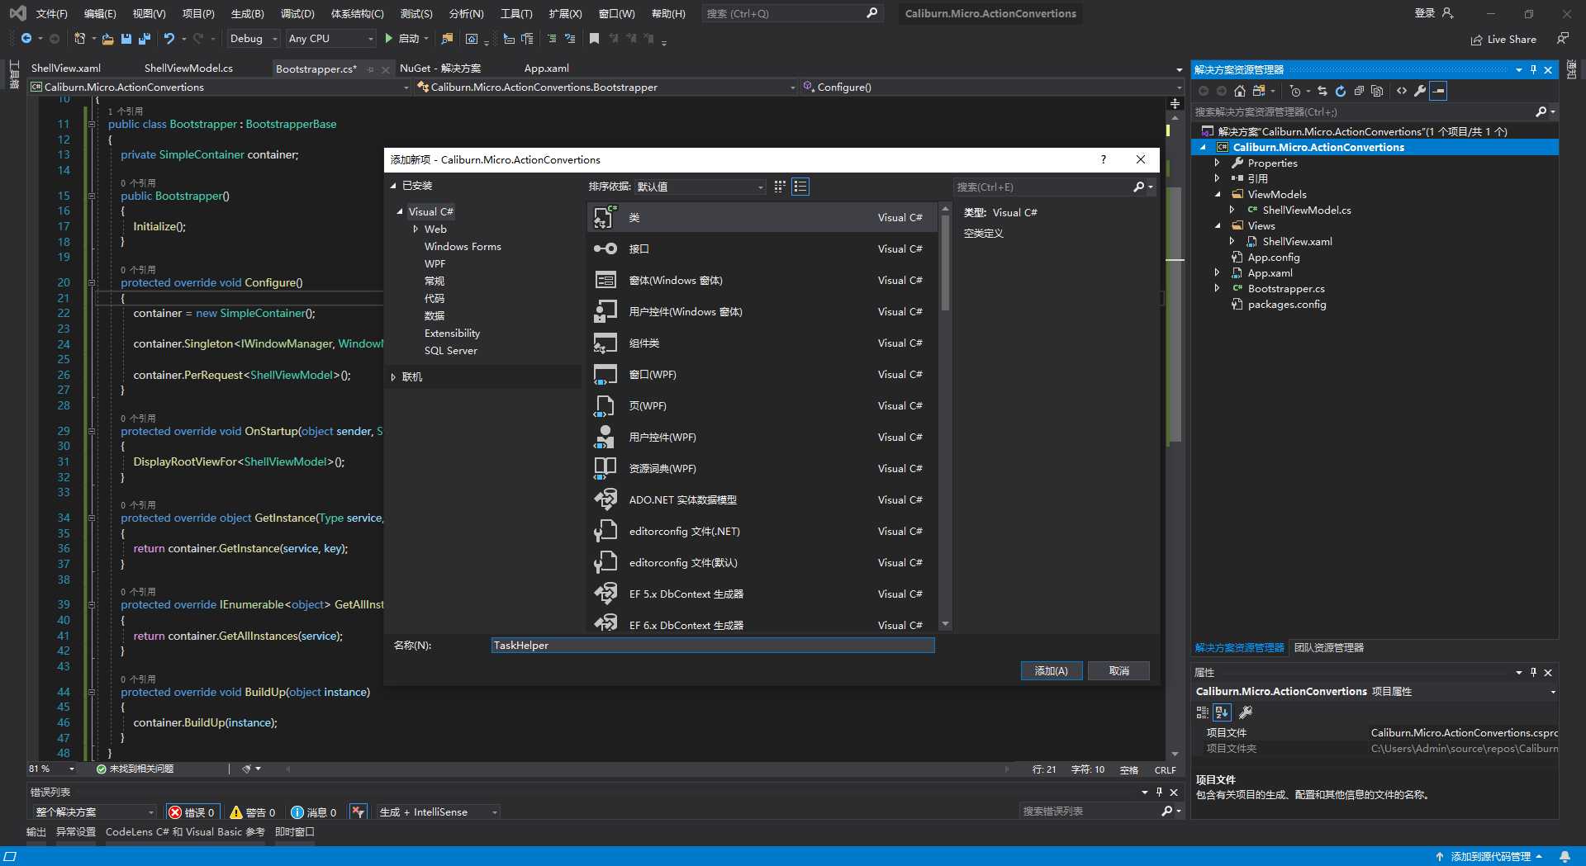Click the 名称 name input field
This screenshot has height=866, width=1586.
pos(712,646)
